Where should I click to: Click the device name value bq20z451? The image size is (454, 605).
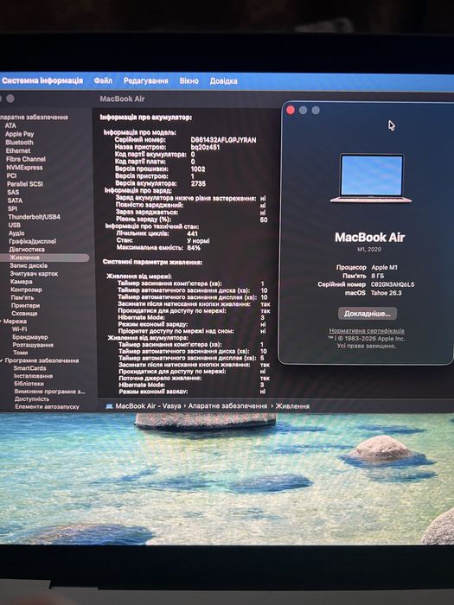206,147
